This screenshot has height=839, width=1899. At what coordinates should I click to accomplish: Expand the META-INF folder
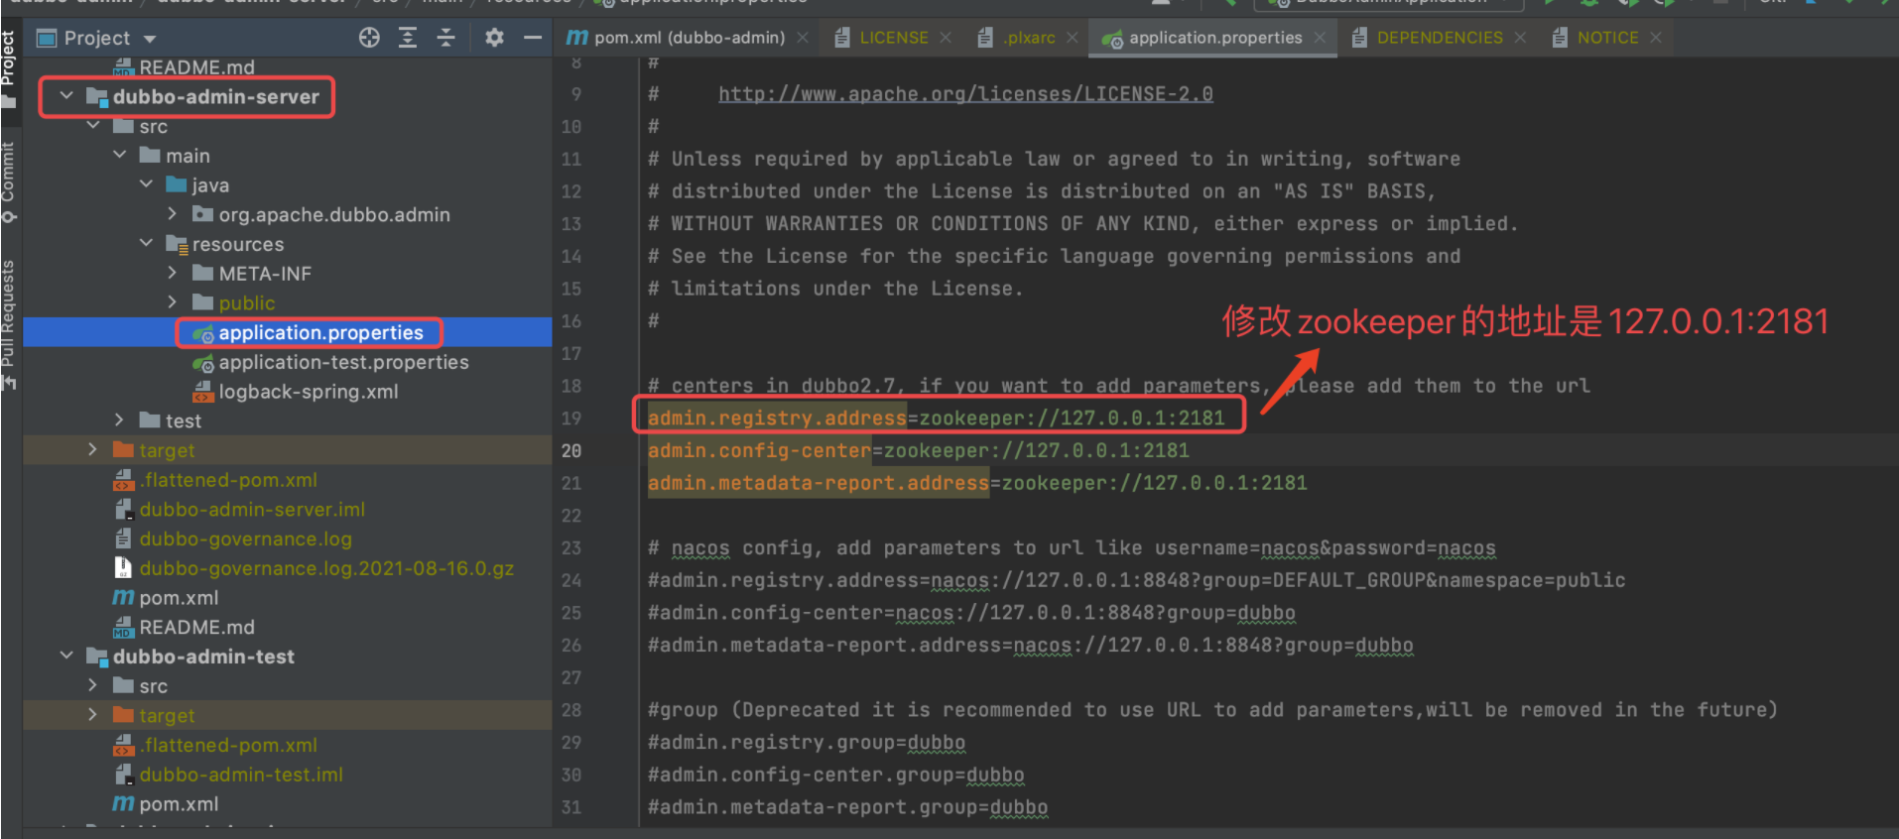click(x=173, y=273)
